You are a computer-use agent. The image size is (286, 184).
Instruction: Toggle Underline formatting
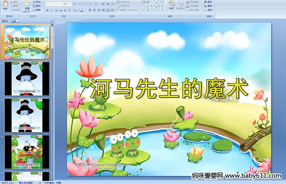[56, 11]
